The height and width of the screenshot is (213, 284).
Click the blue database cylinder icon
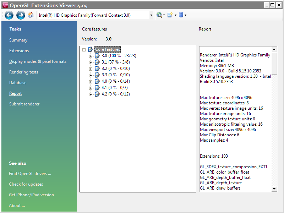point(181,15)
